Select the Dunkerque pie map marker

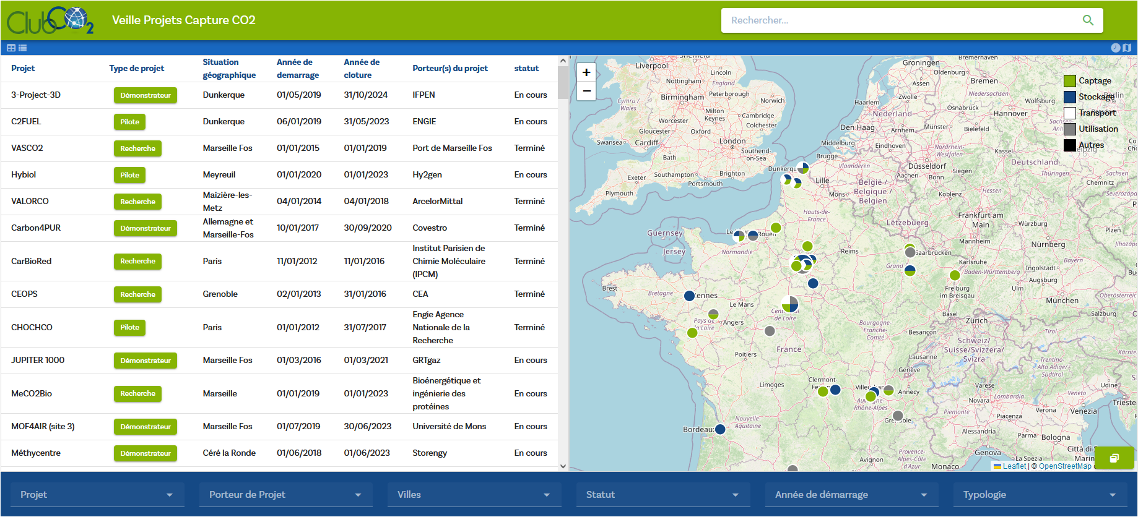[x=803, y=168]
